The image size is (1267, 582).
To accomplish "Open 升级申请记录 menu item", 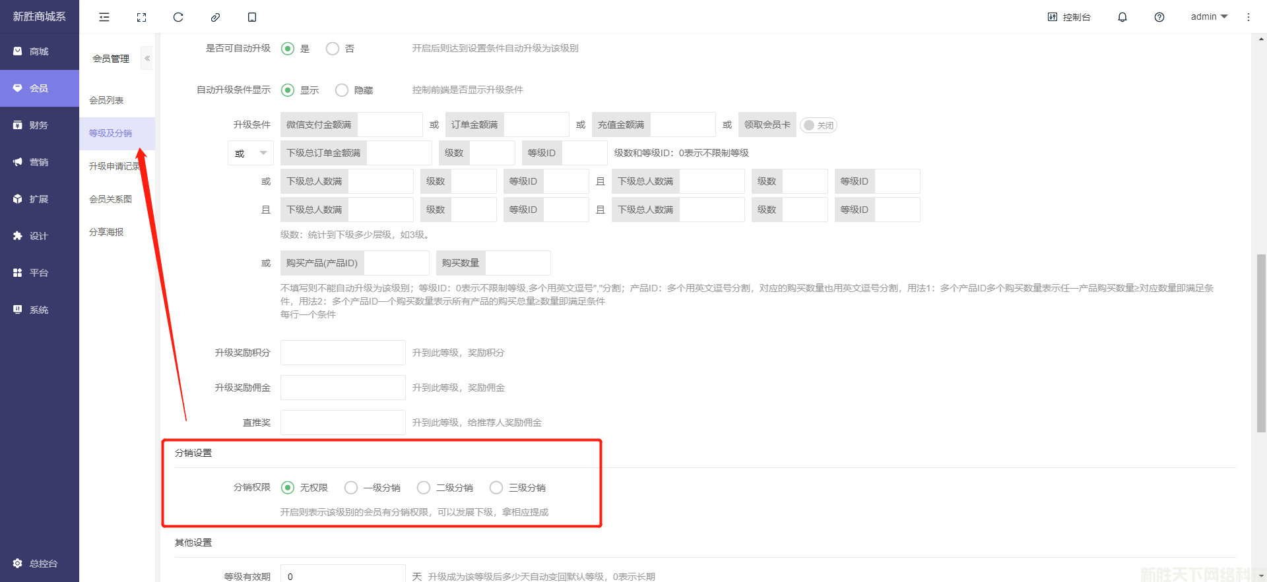I will click(117, 166).
